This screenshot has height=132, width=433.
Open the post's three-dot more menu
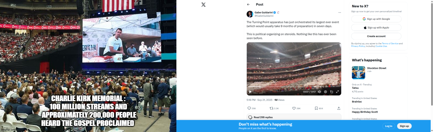[x=340, y=13]
